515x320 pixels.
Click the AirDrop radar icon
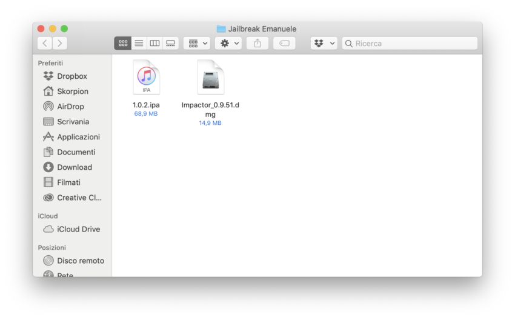48,106
